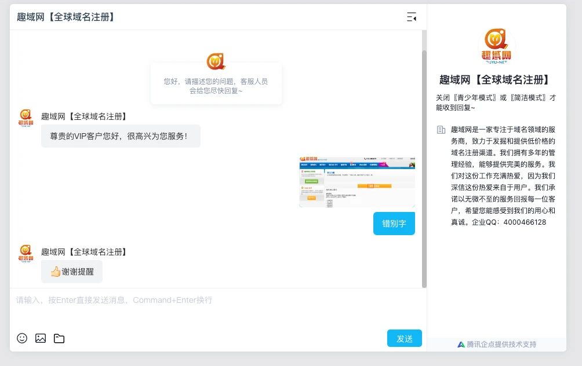The height and width of the screenshot is (366, 582).
Task: Click the small logo above welcome card
Action: click(x=216, y=61)
